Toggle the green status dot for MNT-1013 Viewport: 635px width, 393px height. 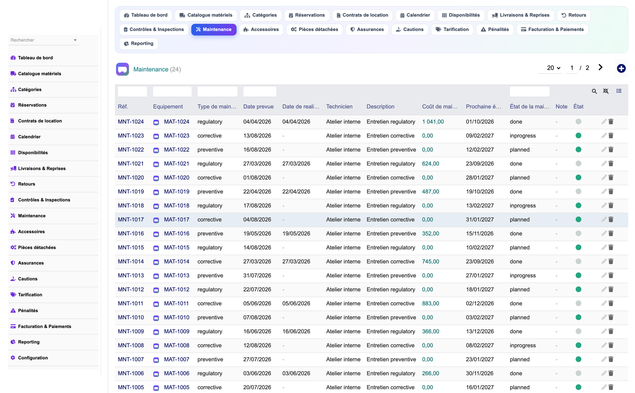[x=578, y=276]
